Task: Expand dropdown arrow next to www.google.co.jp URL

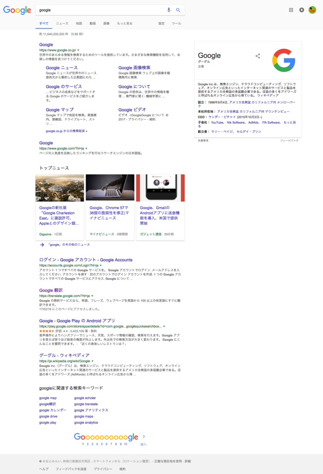Action: 78,50
